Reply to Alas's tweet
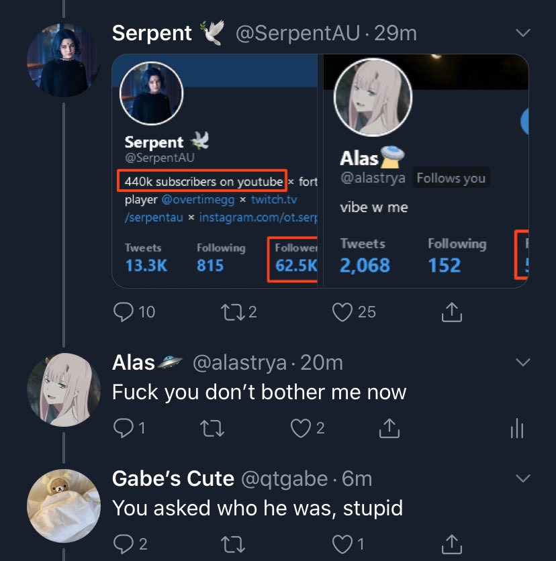Viewport: 556px width, 561px height. 124,428
